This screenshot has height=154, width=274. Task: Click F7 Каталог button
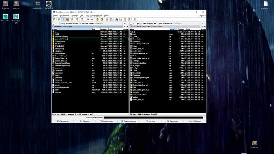(151, 121)
